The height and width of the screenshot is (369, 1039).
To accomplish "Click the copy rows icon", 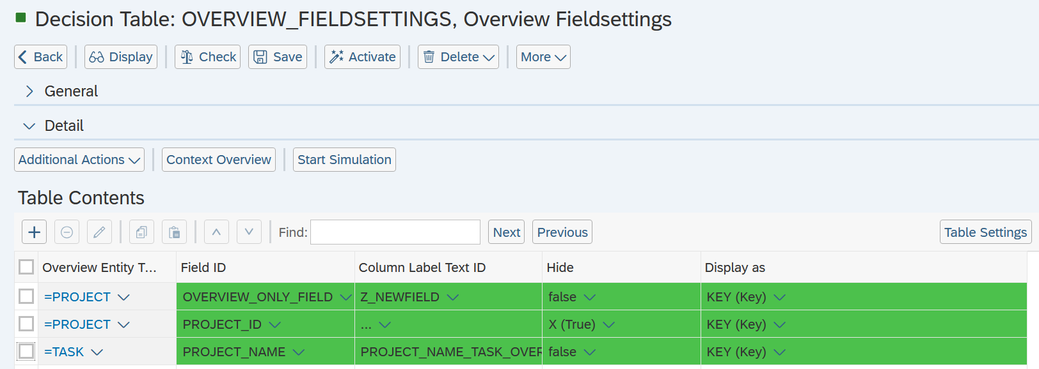I will [x=141, y=232].
